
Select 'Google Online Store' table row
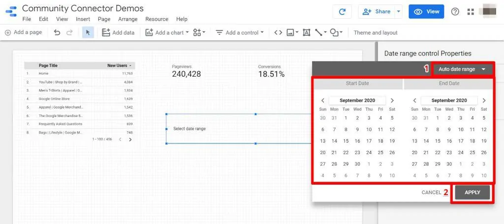[x=80, y=99]
